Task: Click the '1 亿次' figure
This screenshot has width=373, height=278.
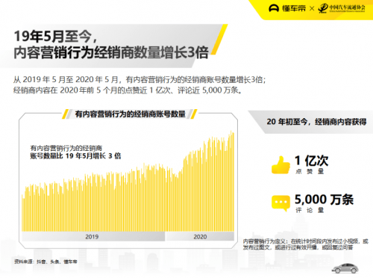Action: 311,161
